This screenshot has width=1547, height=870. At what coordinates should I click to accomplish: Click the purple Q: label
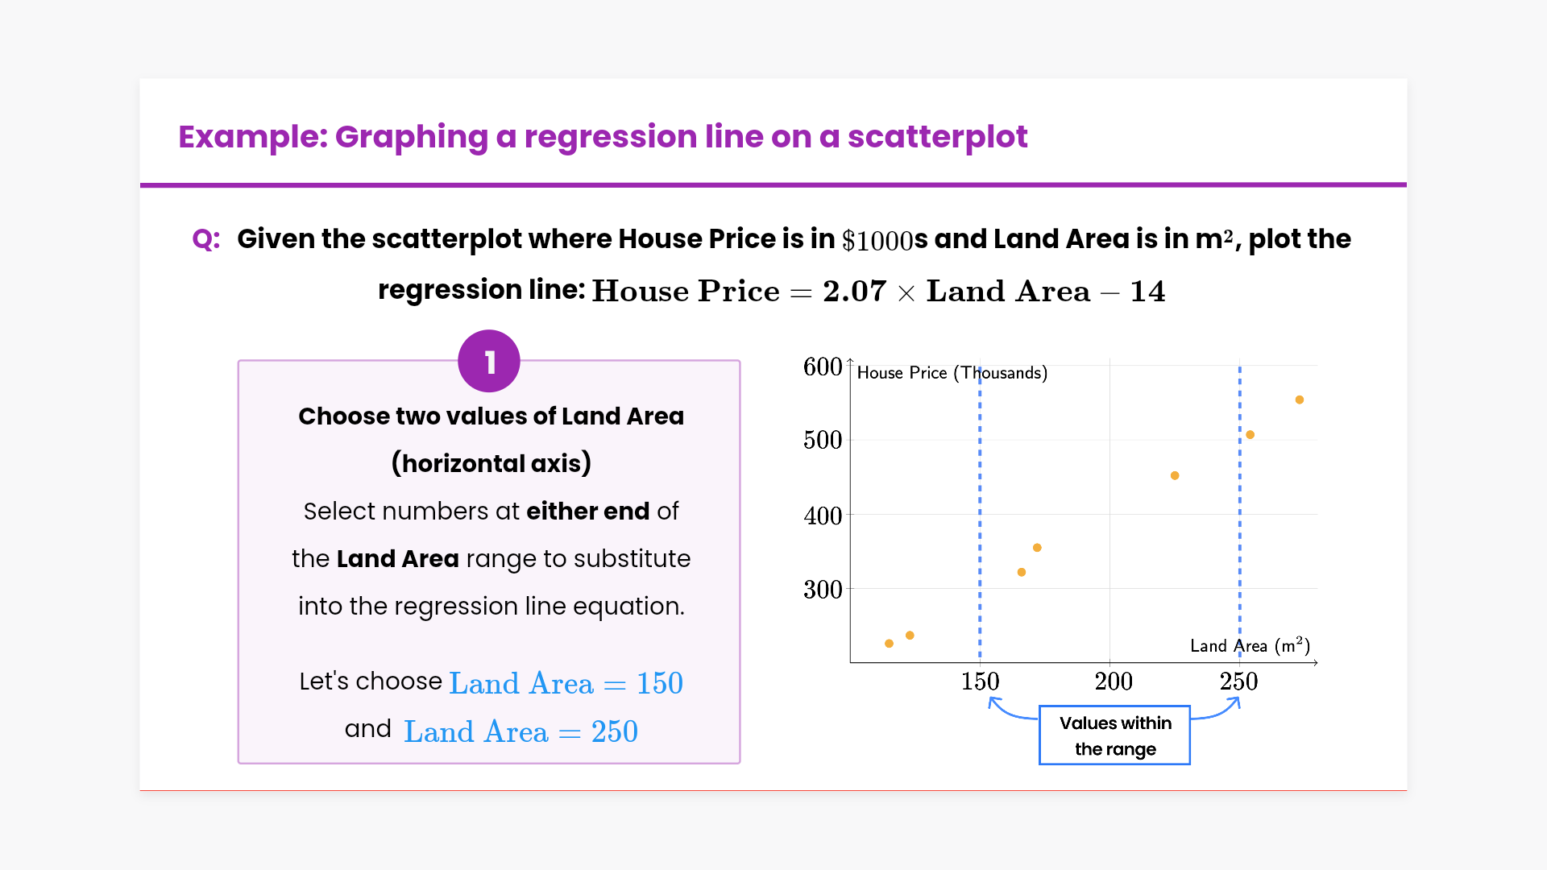click(x=205, y=239)
